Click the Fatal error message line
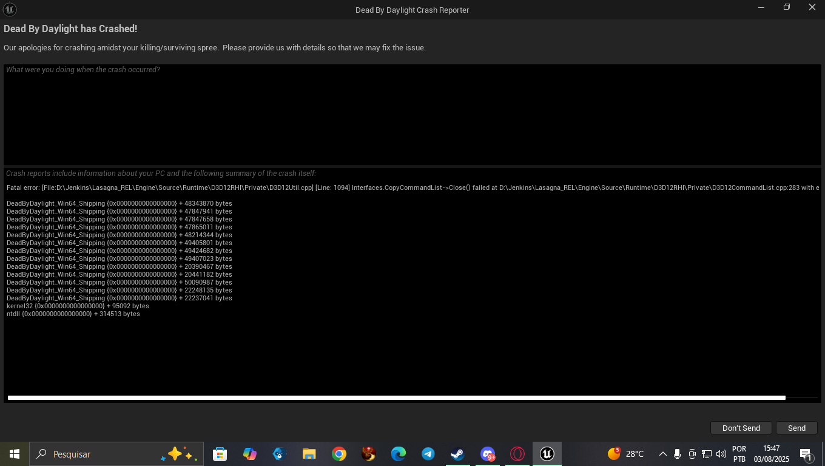This screenshot has width=825, height=466. (x=412, y=187)
